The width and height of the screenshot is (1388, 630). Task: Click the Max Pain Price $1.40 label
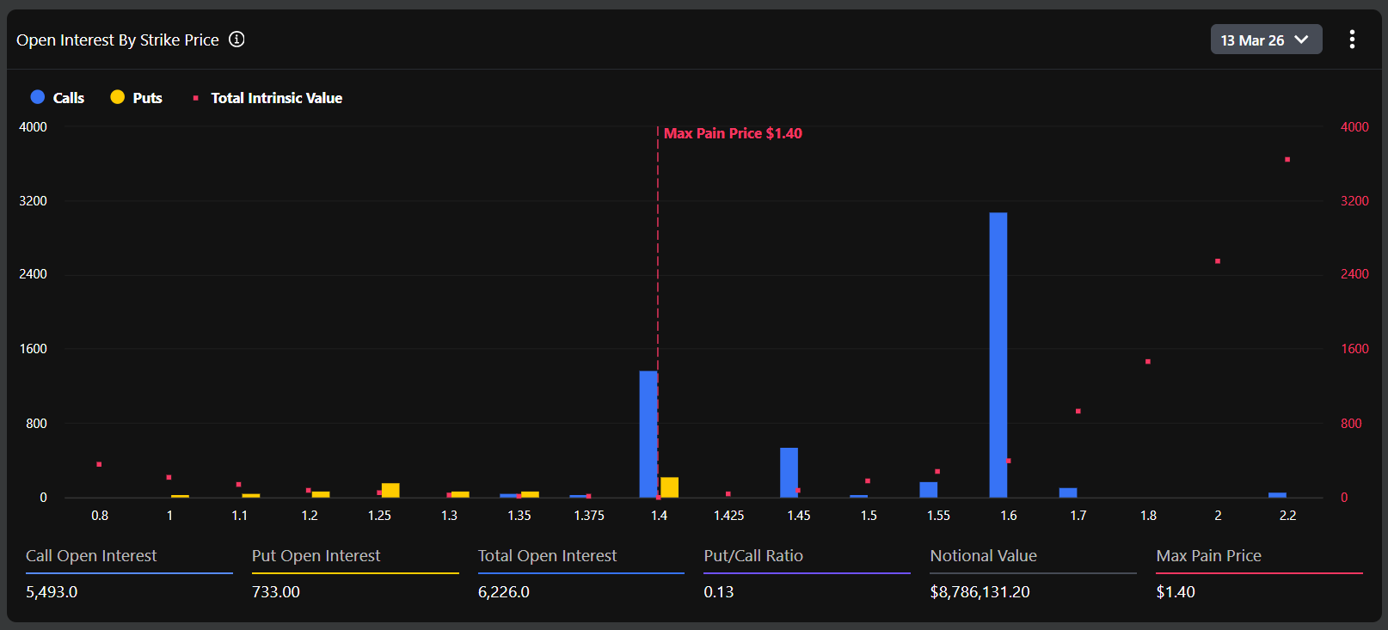pos(733,133)
